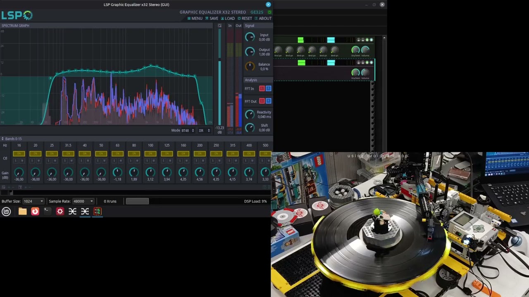
Task: Click RESET in the plugin menu
Action: pyautogui.click(x=245, y=19)
